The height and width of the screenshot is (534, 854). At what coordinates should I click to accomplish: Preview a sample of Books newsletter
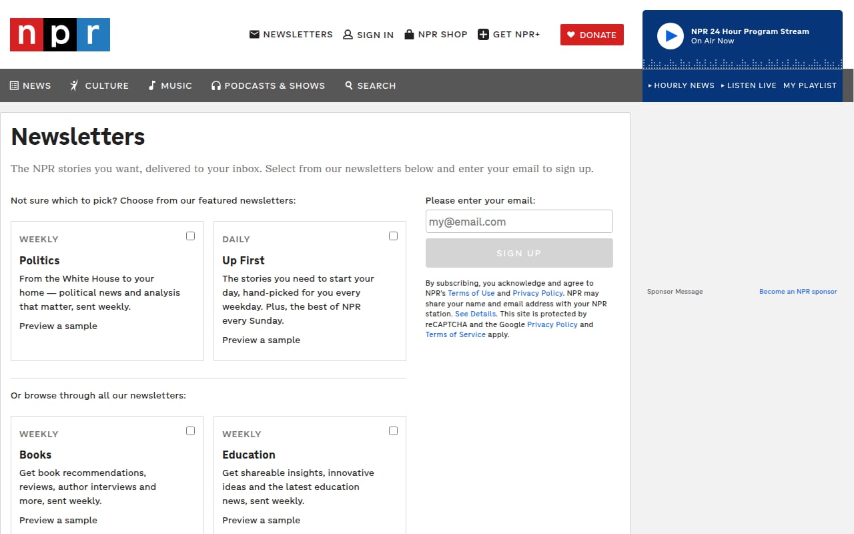coord(58,520)
